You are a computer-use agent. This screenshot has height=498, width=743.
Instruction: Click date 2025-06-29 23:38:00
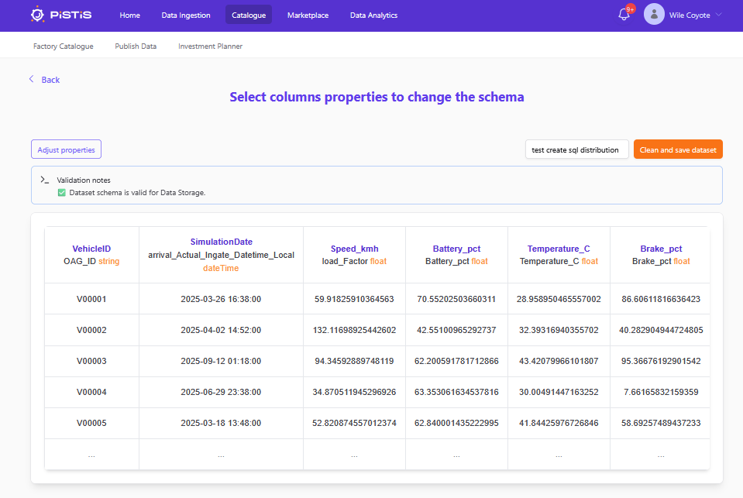coord(221,392)
